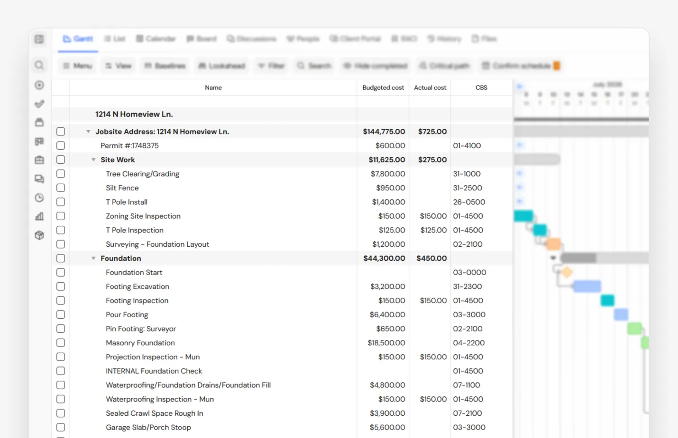This screenshot has height=438, width=678.
Task: Click the Baselines button
Action: [165, 66]
